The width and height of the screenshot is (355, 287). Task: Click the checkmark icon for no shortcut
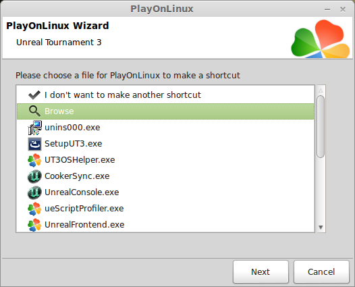click(x=34, y=95)
